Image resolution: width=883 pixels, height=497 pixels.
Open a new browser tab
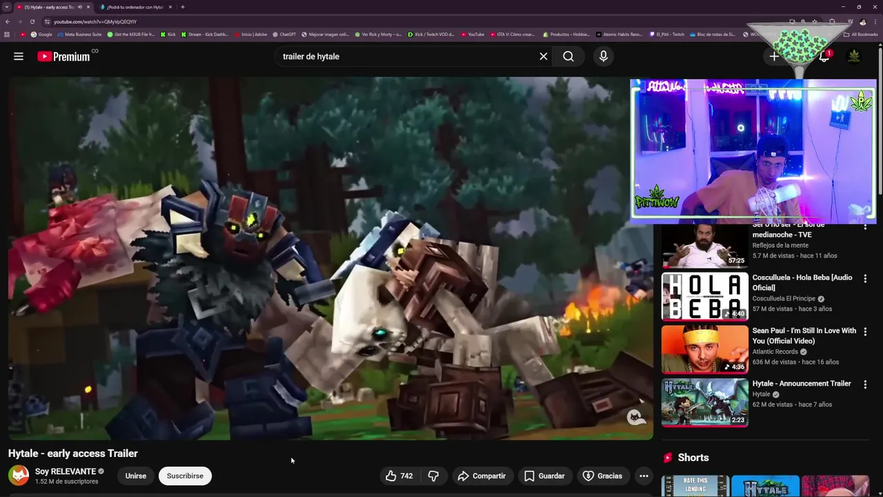182,7
